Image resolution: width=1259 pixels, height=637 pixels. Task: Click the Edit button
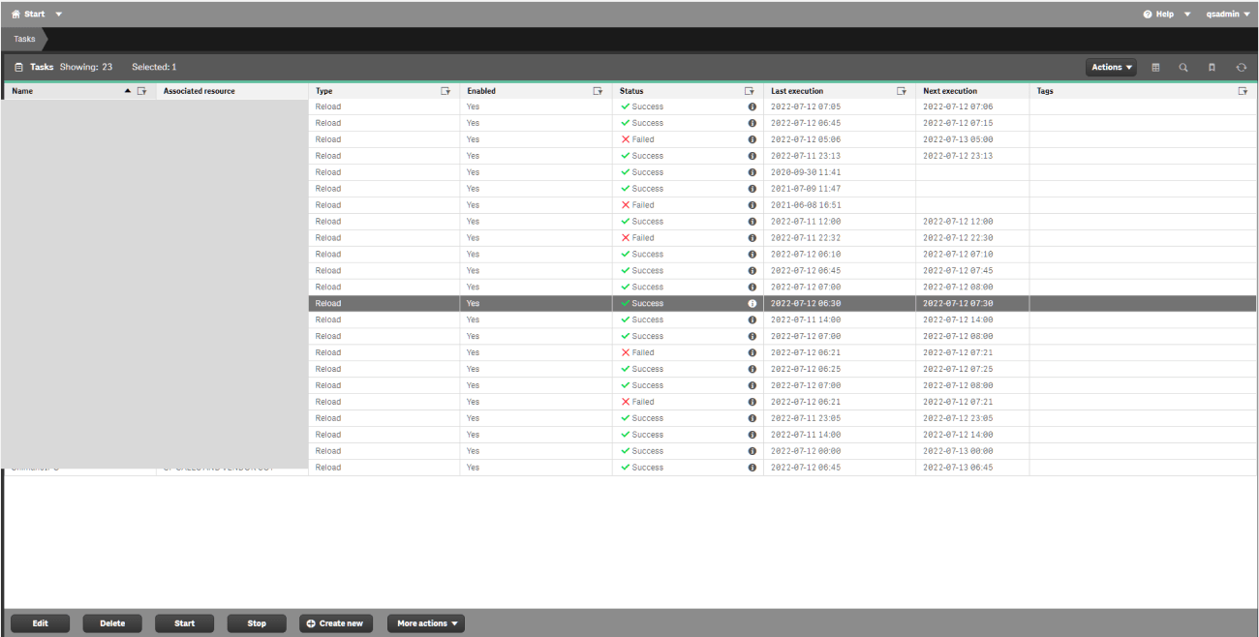coord(40,622)
